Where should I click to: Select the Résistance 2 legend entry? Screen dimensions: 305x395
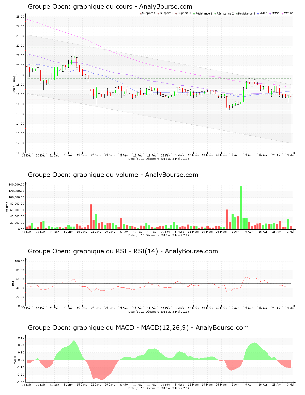[224, 14]
